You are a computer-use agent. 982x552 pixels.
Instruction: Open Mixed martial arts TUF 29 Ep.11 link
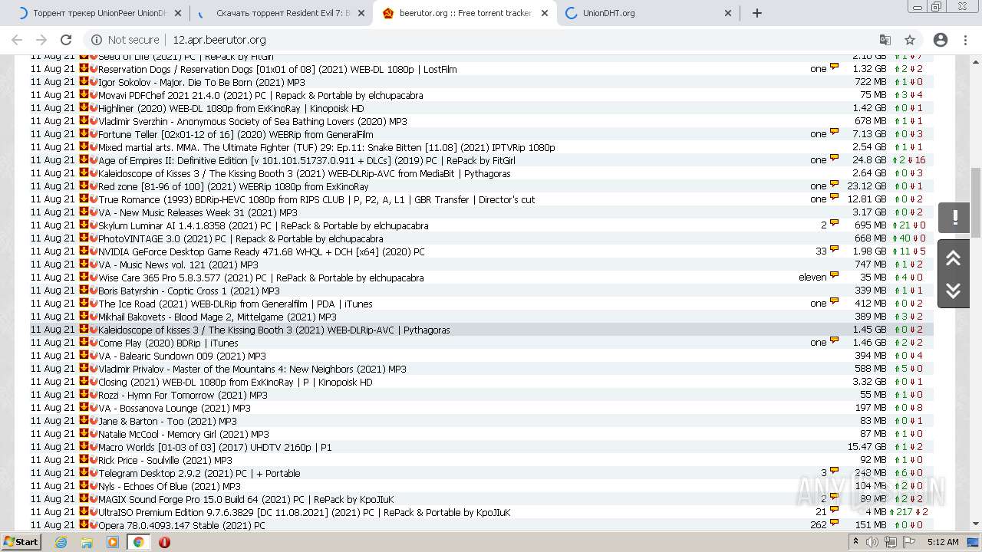tap(326, 147)
